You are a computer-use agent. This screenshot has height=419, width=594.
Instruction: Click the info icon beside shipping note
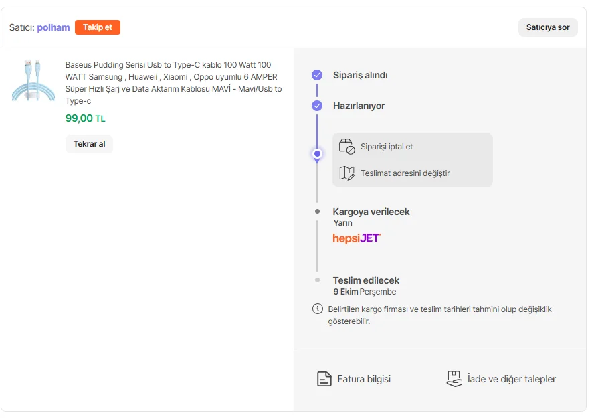[318, 309]
